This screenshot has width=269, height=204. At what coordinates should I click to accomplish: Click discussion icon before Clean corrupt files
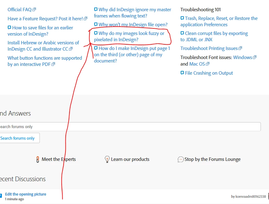[x=182, y=33]
